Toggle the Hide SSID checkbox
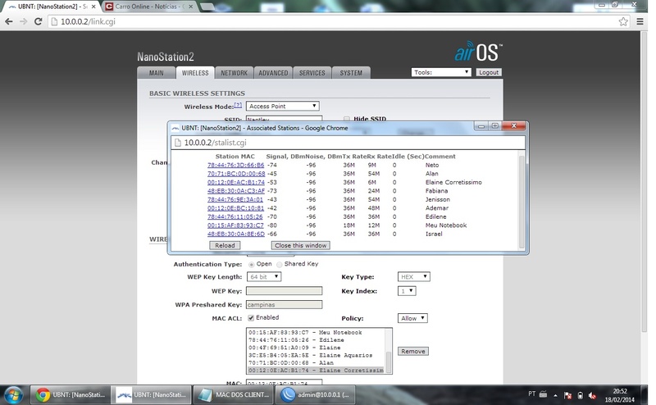The image size is (656, 405). pos(346,119)
